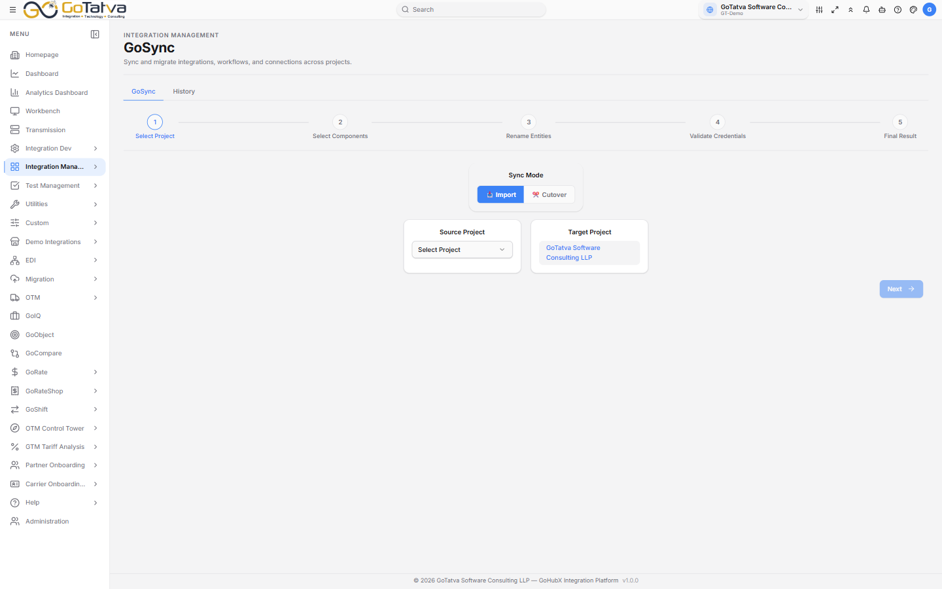
Task: Open Carrier Onboarding menu item
Action: pos(55,484)
